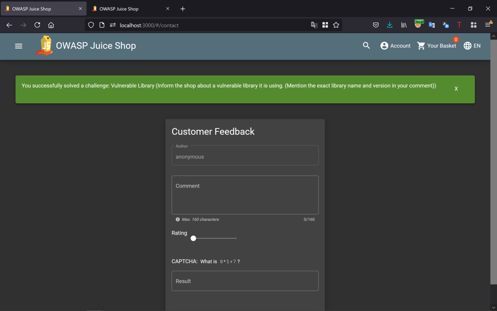Screen dimensions: 497x311
Task: Open site permissions icon in address bar
Action: pyautogui.click(x=113, y=25)
